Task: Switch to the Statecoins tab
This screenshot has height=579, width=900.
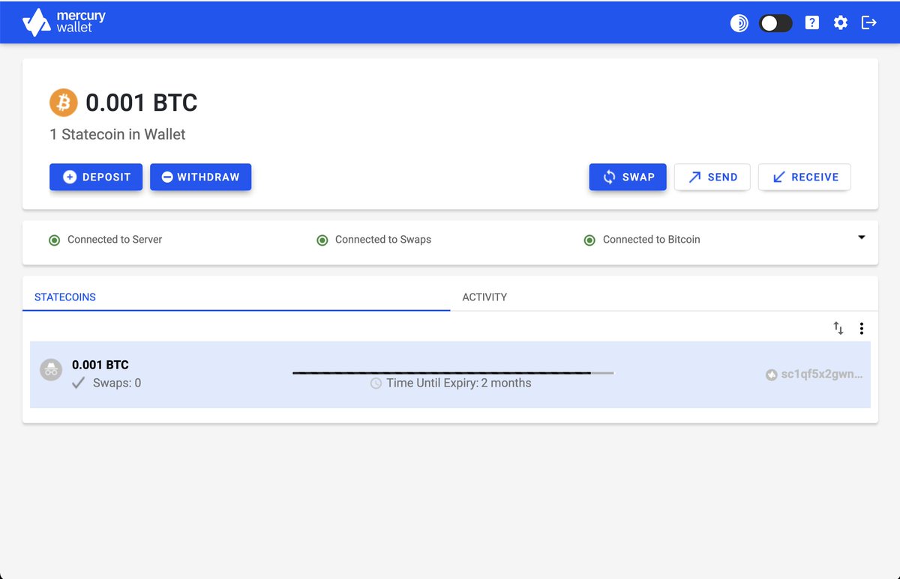Action: [x=236, y=297]
